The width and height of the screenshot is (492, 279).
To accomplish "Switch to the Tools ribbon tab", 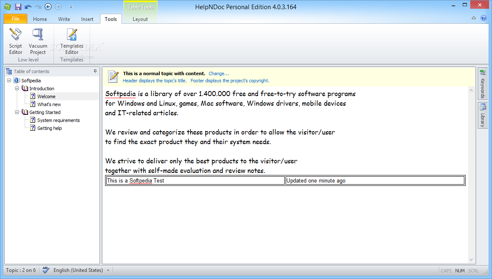I will [111, 19].
